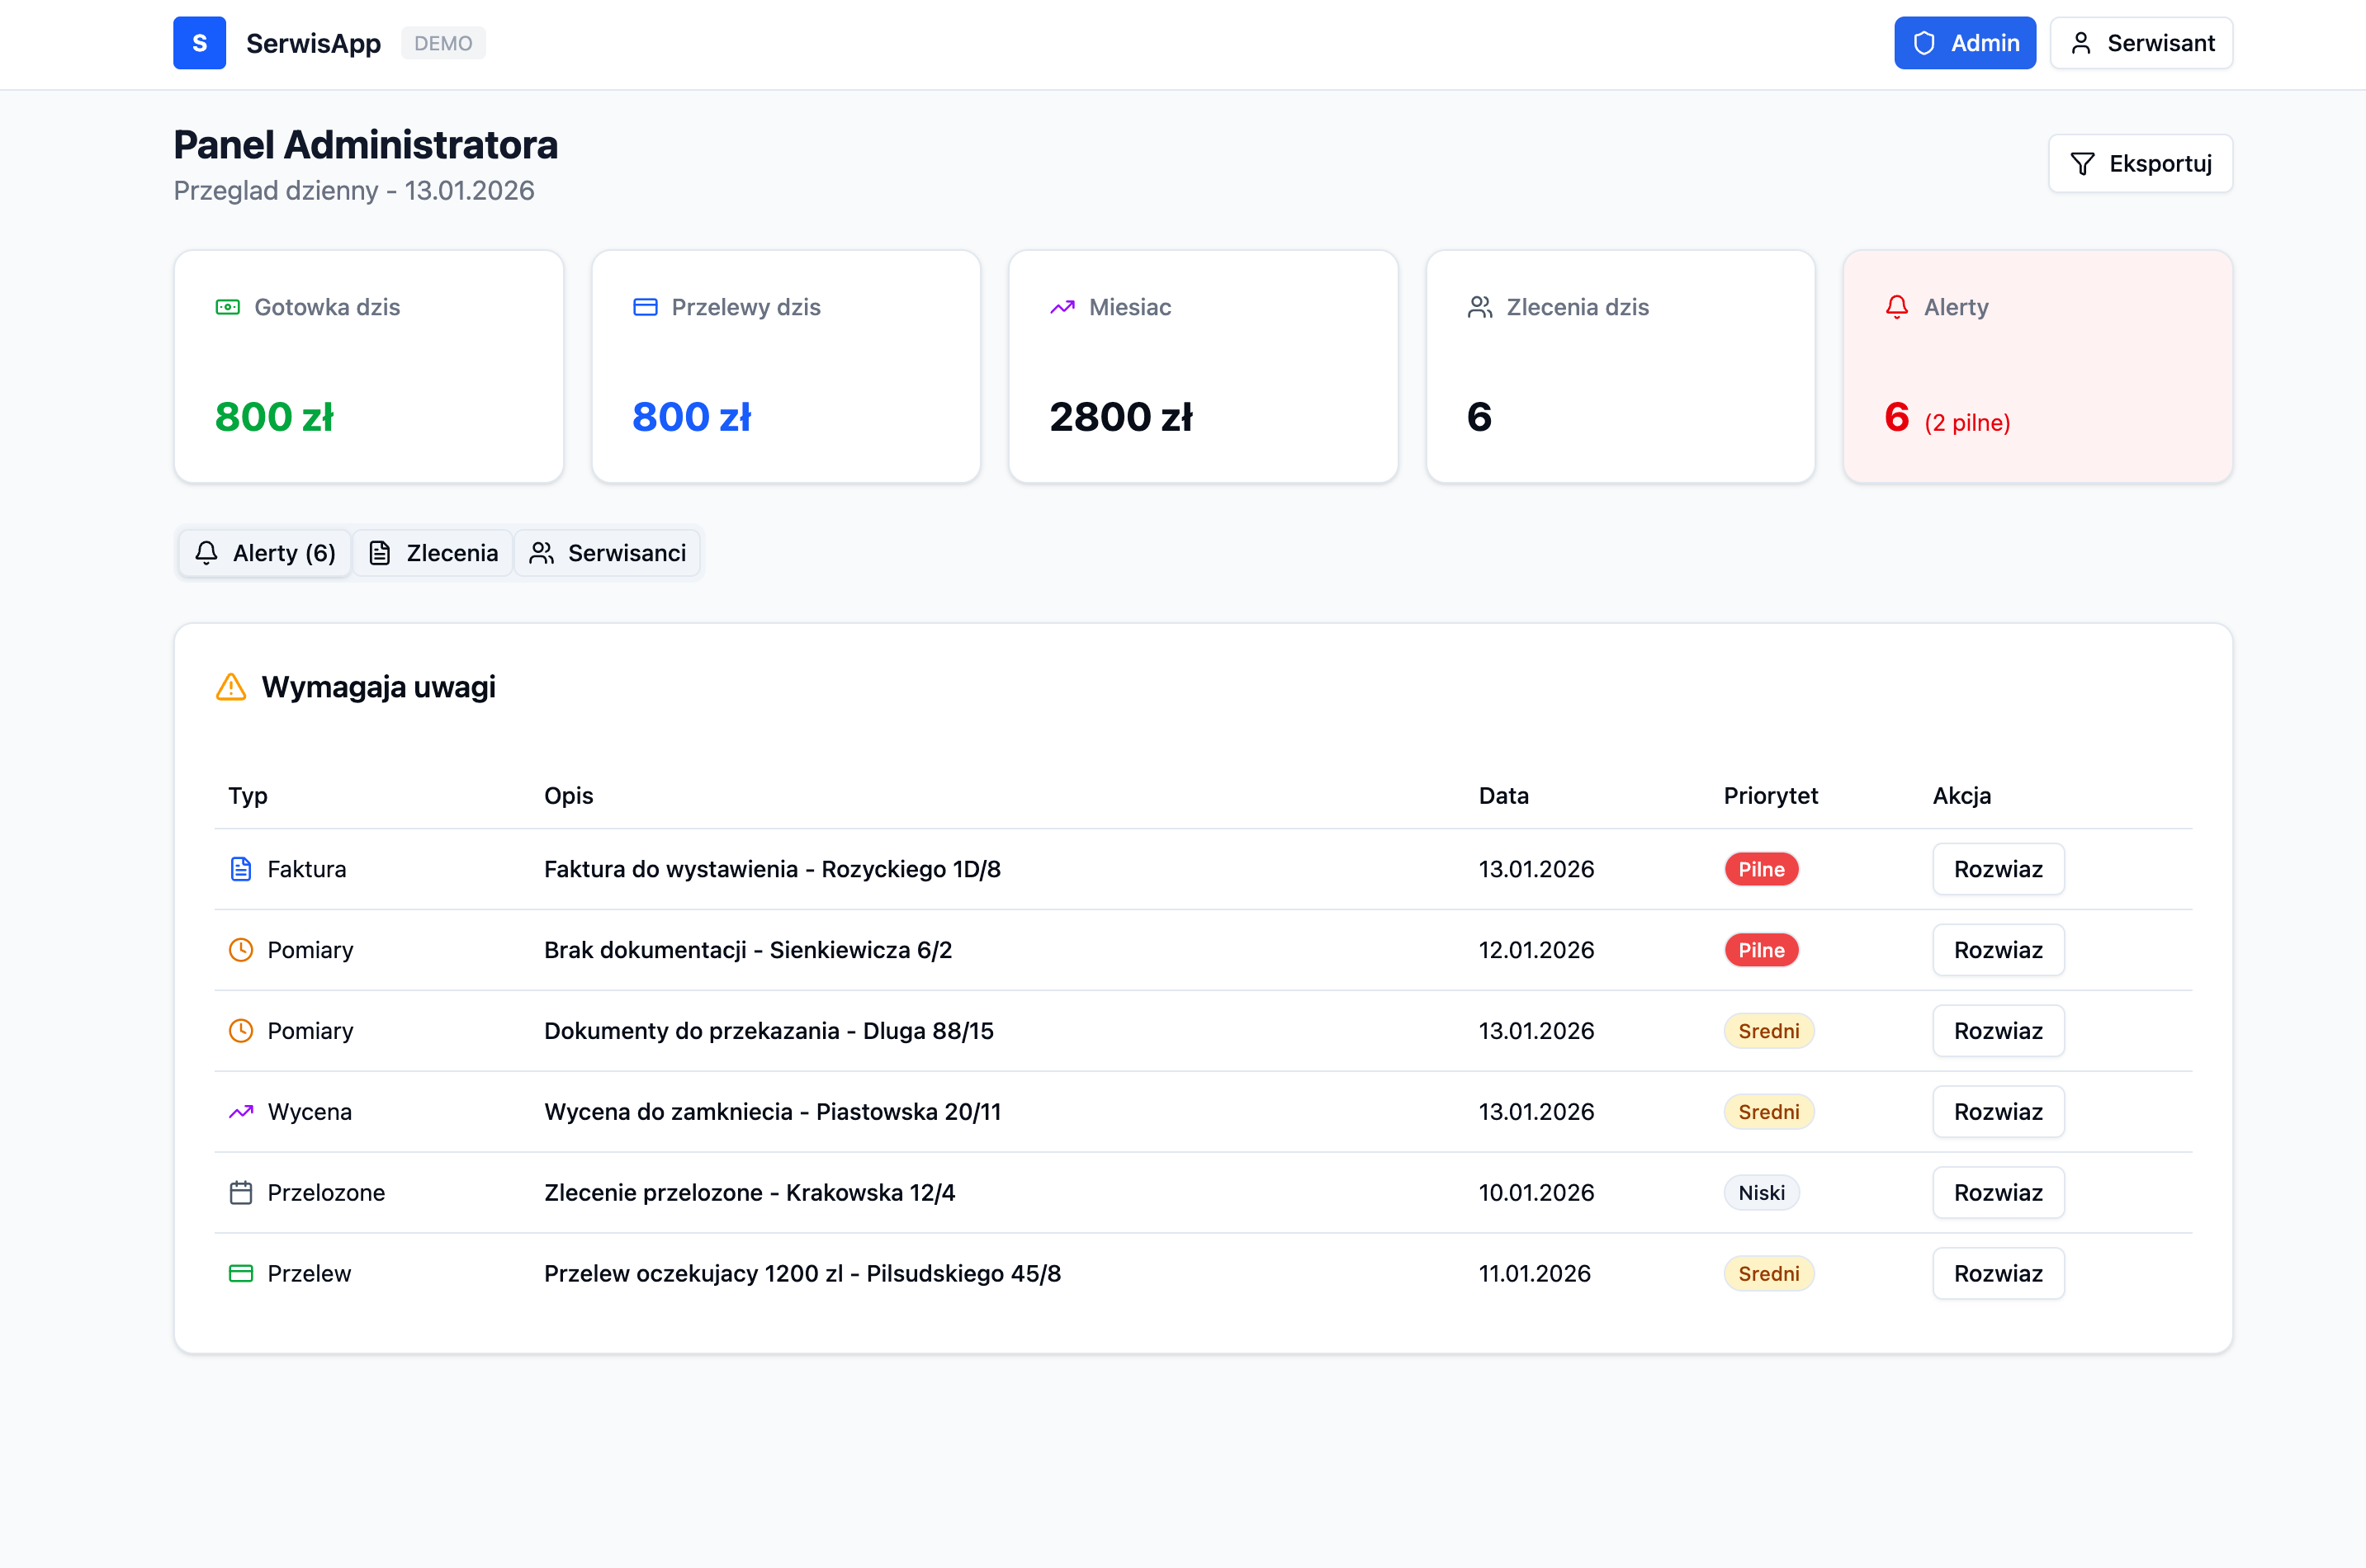
Task: Click the Opis column header
Action: click(568, 796)
